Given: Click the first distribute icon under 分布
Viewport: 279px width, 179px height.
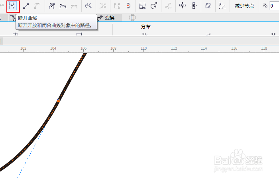Looking at the screenshot, I should (145, 34).
